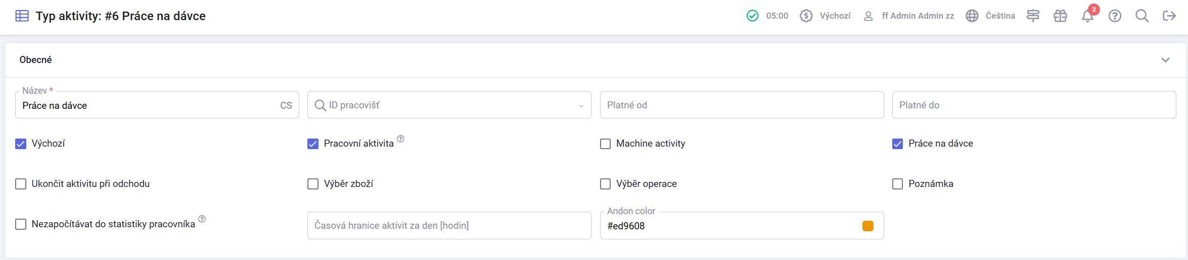This screenshot has width=1188, height=260.
Task: Open the Čeština language selector
Action: pyautogui.click(x=990, y=16)
